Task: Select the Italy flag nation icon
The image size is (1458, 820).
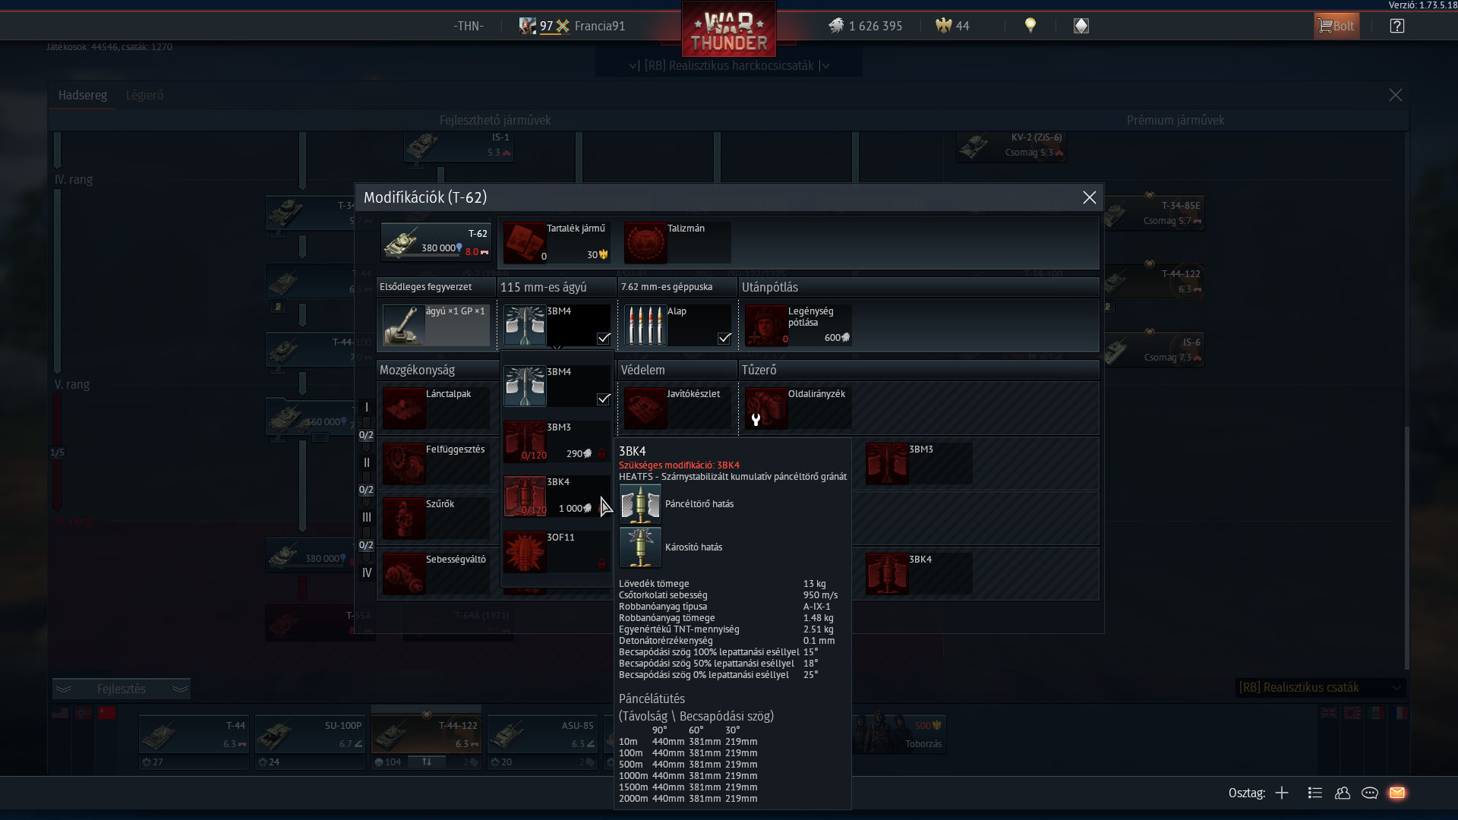Action: click(x=1376, y=713)
